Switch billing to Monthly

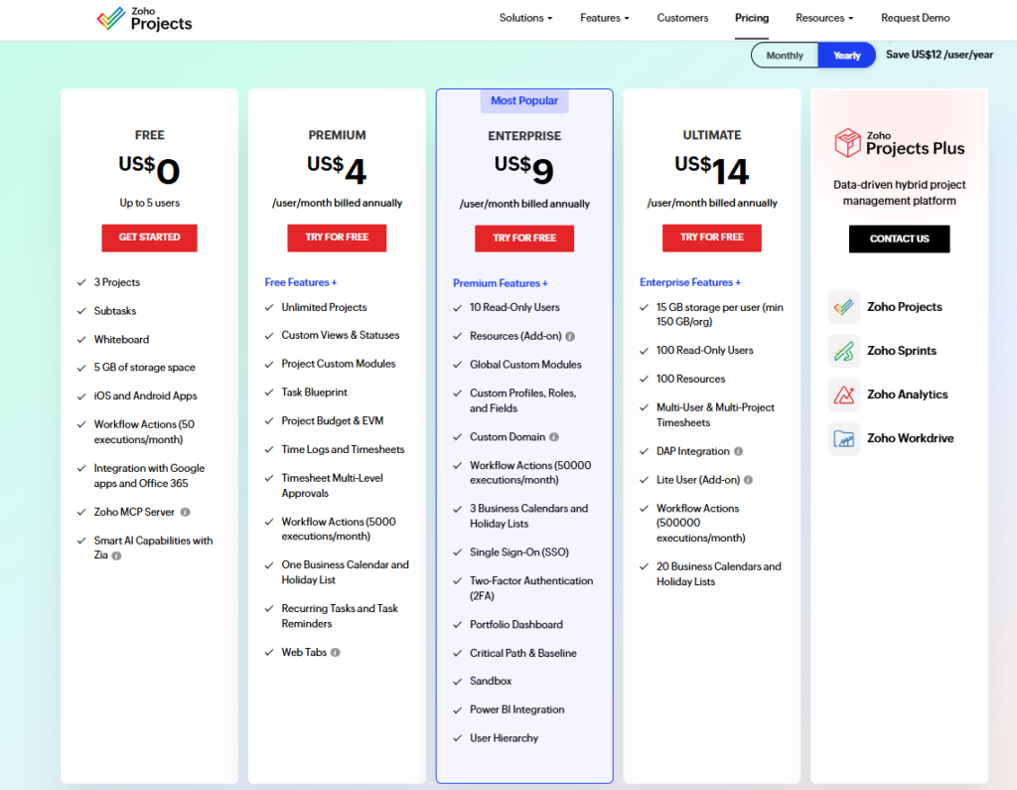(785, 55)
